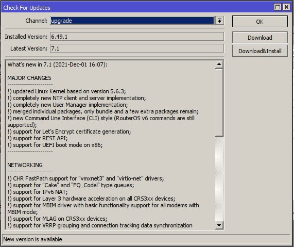Screen dimensions: 294x247
Task: Click the line about CHR FastPath support
Action: (x=85, y=178)
